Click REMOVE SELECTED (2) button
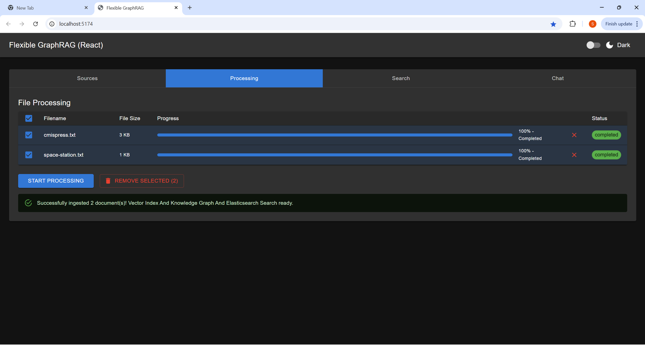645x345 pixels. (x=142, y=181)
